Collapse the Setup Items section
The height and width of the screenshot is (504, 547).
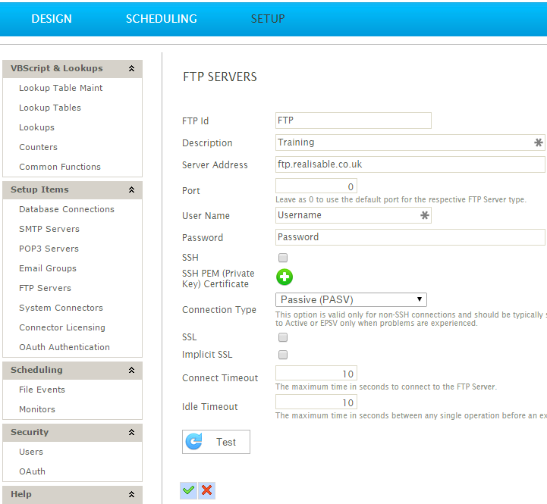pyautogui.click(x=132, y=190)
